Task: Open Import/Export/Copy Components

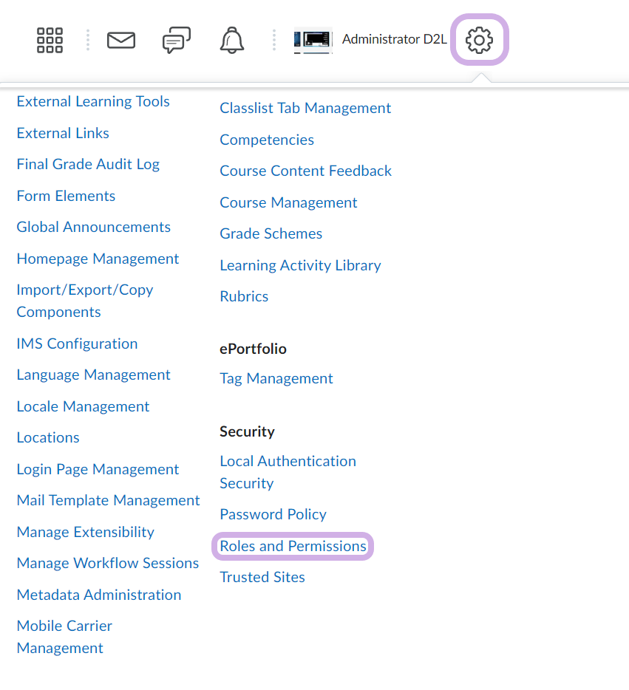Action: [x=84, y=301]
